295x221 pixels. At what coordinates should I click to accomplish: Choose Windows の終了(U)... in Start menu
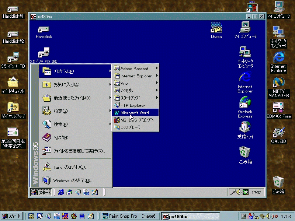75,180
